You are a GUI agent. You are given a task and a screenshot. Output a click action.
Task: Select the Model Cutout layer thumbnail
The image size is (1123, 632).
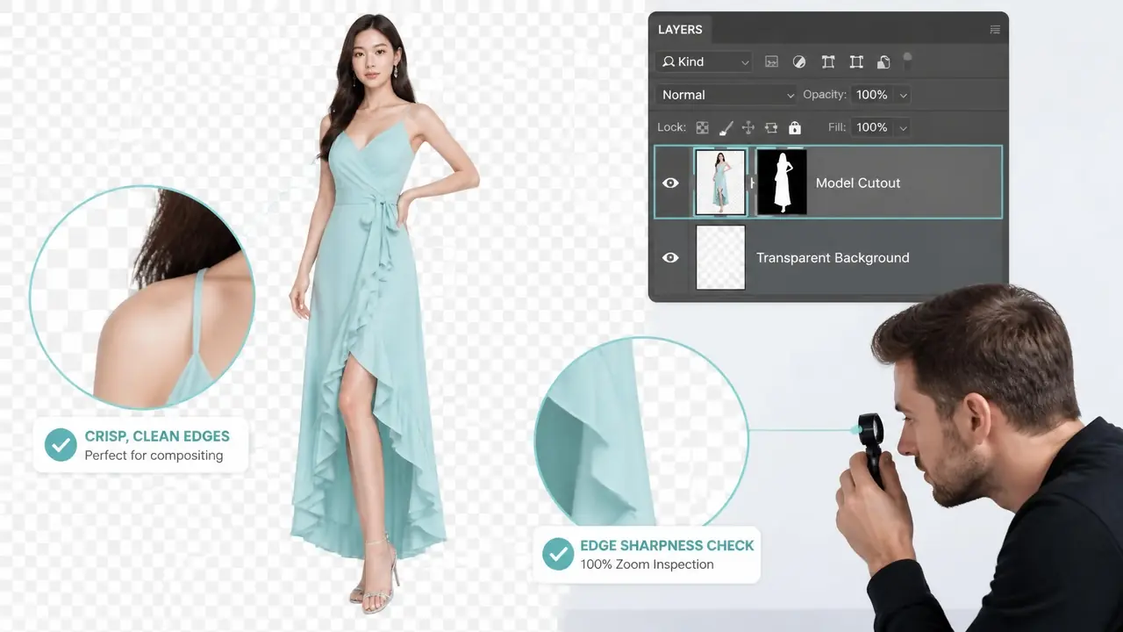720,183
